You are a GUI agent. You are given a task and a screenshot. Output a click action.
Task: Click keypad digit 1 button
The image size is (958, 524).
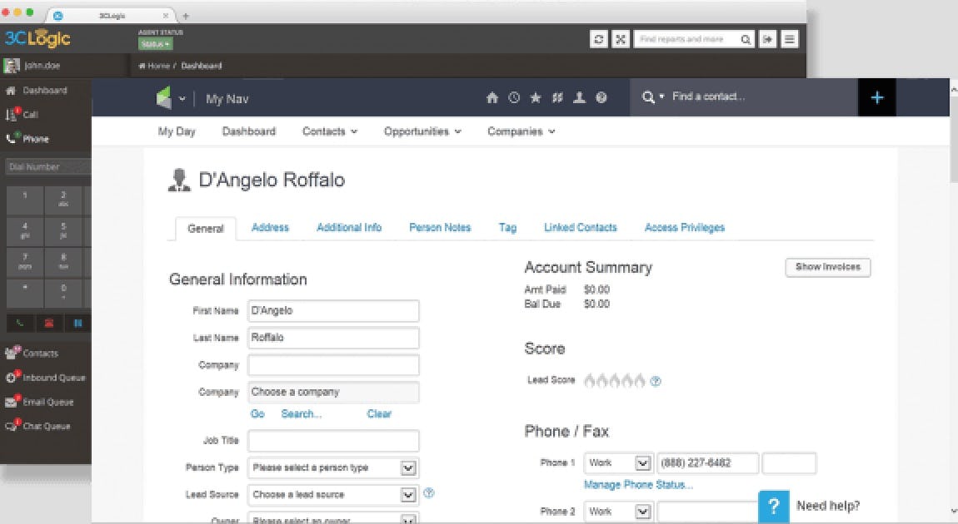pos(25,200)
